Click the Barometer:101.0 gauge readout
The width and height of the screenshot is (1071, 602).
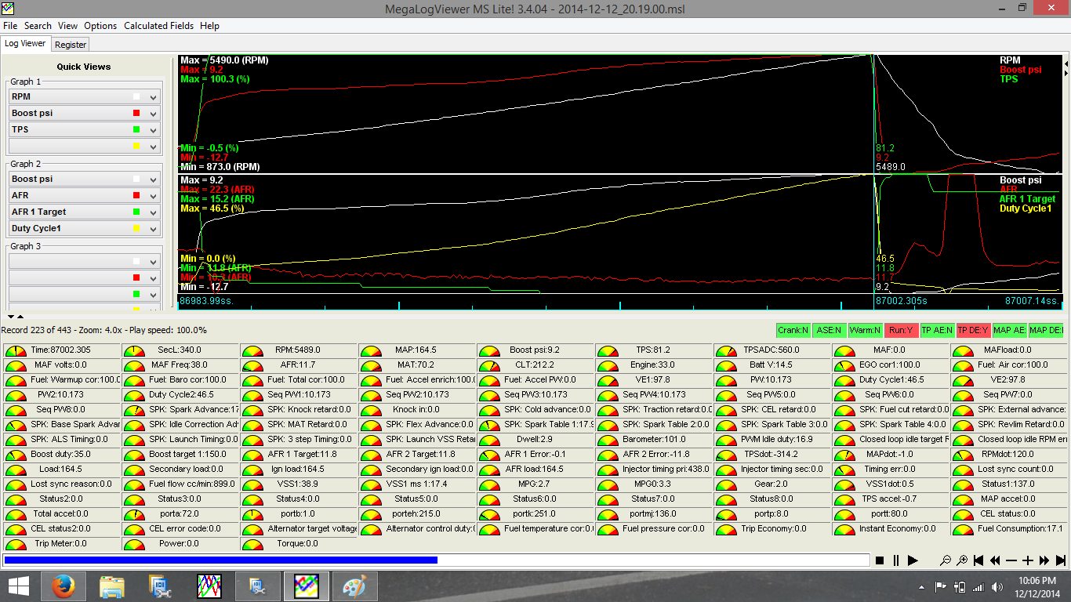tap(655, 440)
